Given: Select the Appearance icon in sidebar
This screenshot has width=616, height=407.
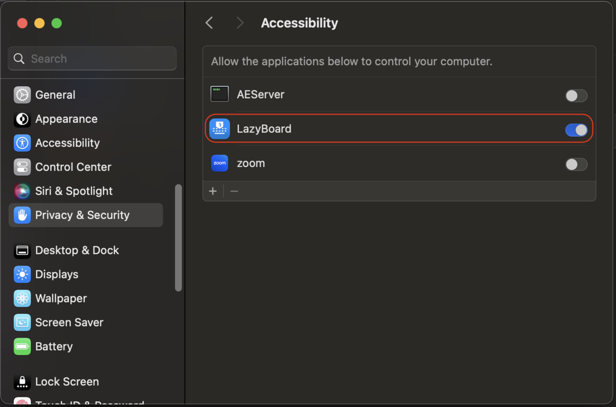Looking at the screenshot, I should coord(22,119).
